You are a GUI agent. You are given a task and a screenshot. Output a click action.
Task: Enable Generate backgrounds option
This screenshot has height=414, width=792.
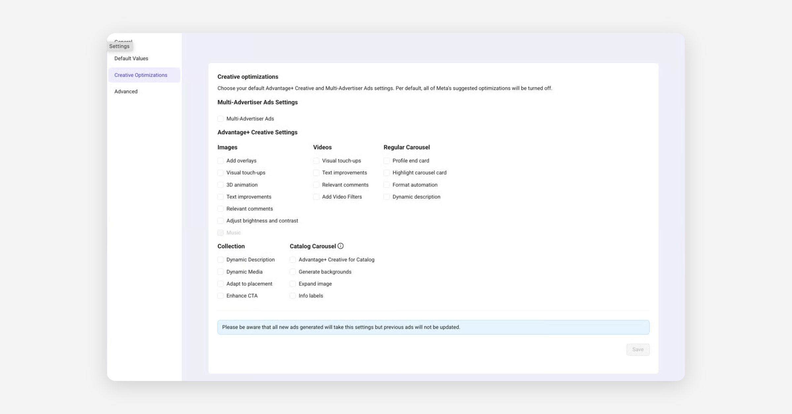tap(293, 272)
